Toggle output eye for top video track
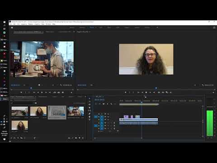Image resolution: width=217 pixels, height=163 pixels. pyautogui.click(x=108, y=114)
